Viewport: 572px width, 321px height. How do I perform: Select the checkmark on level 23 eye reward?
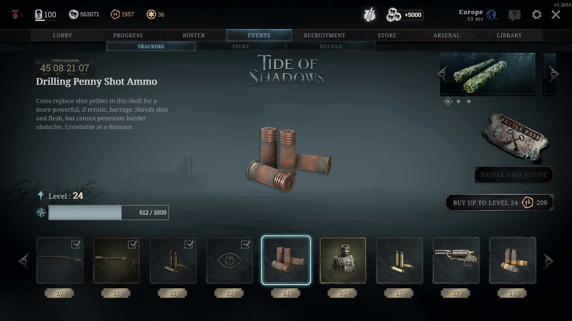point(245,244)
